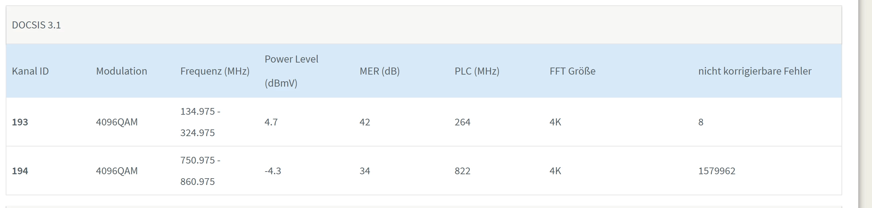This screenshot has height=208, width=872.
Task: Click the Modulation column header
Action: [x=122, y=71]
